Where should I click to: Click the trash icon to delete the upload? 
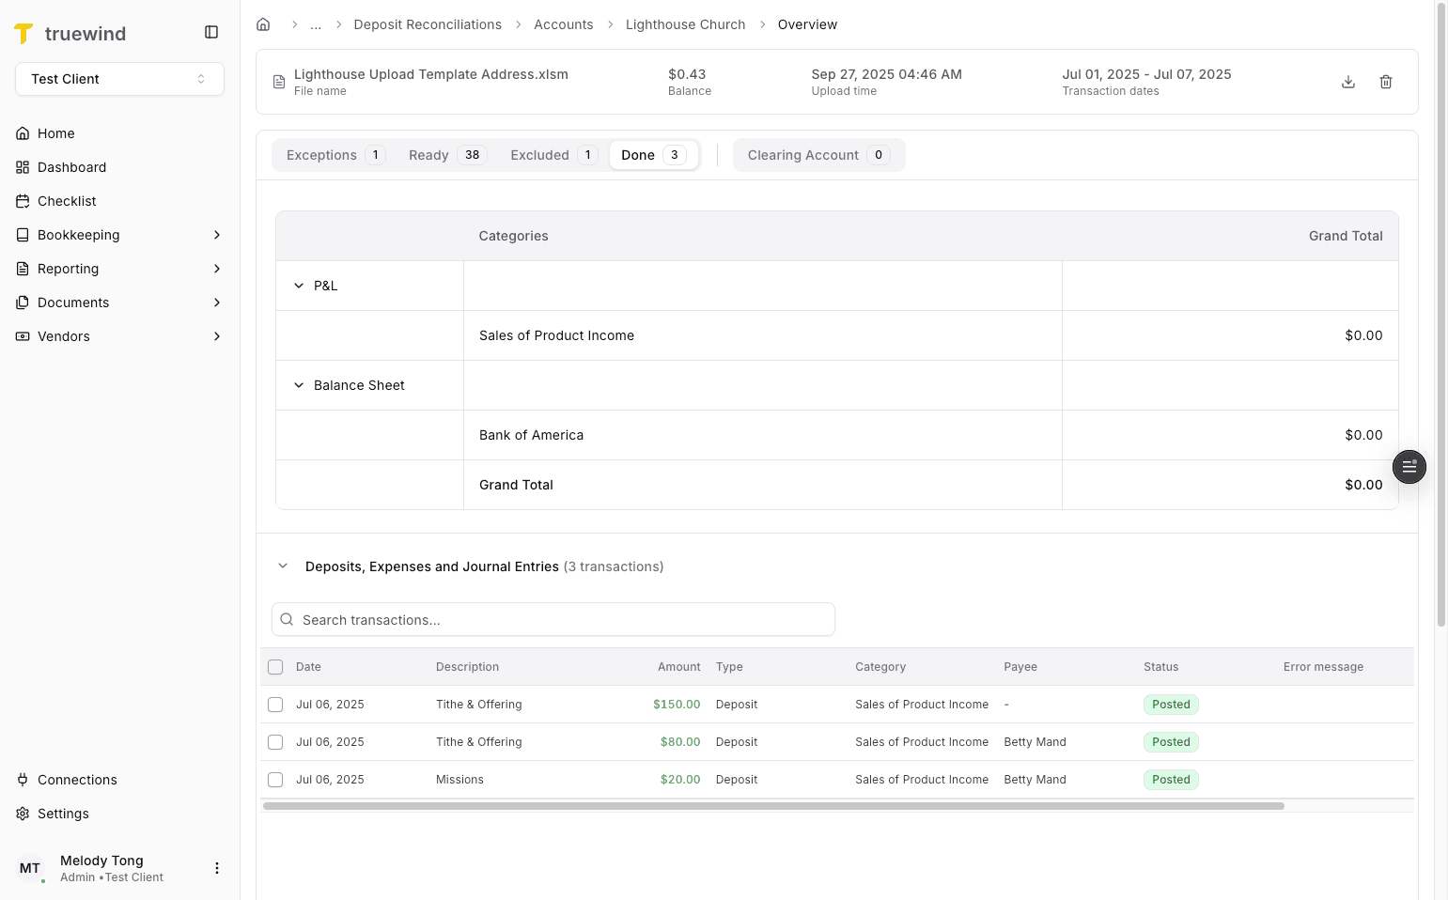1386,82
